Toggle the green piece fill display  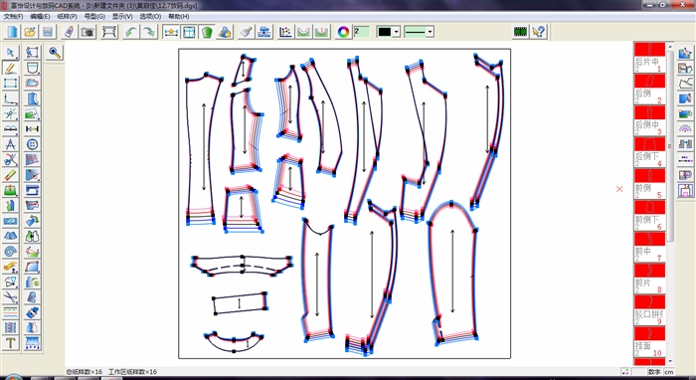[x=207, y=32]
